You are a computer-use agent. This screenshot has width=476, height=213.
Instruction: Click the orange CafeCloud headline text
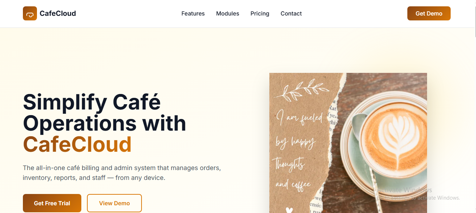77,144
